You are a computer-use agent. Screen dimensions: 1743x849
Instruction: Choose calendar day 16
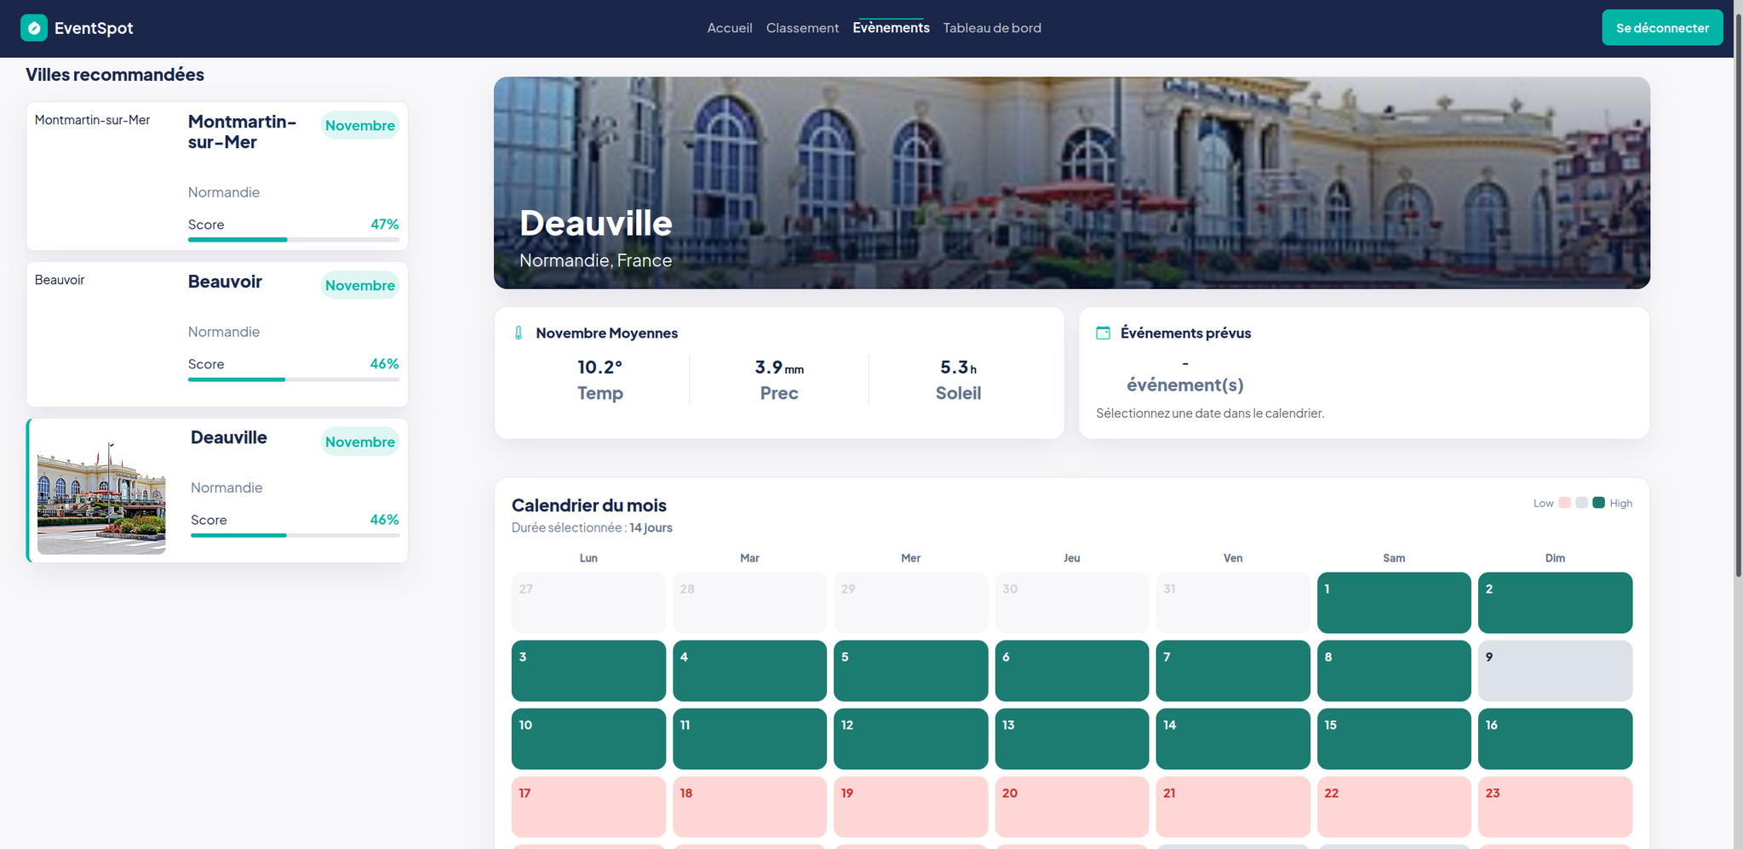click(1555, 738)
